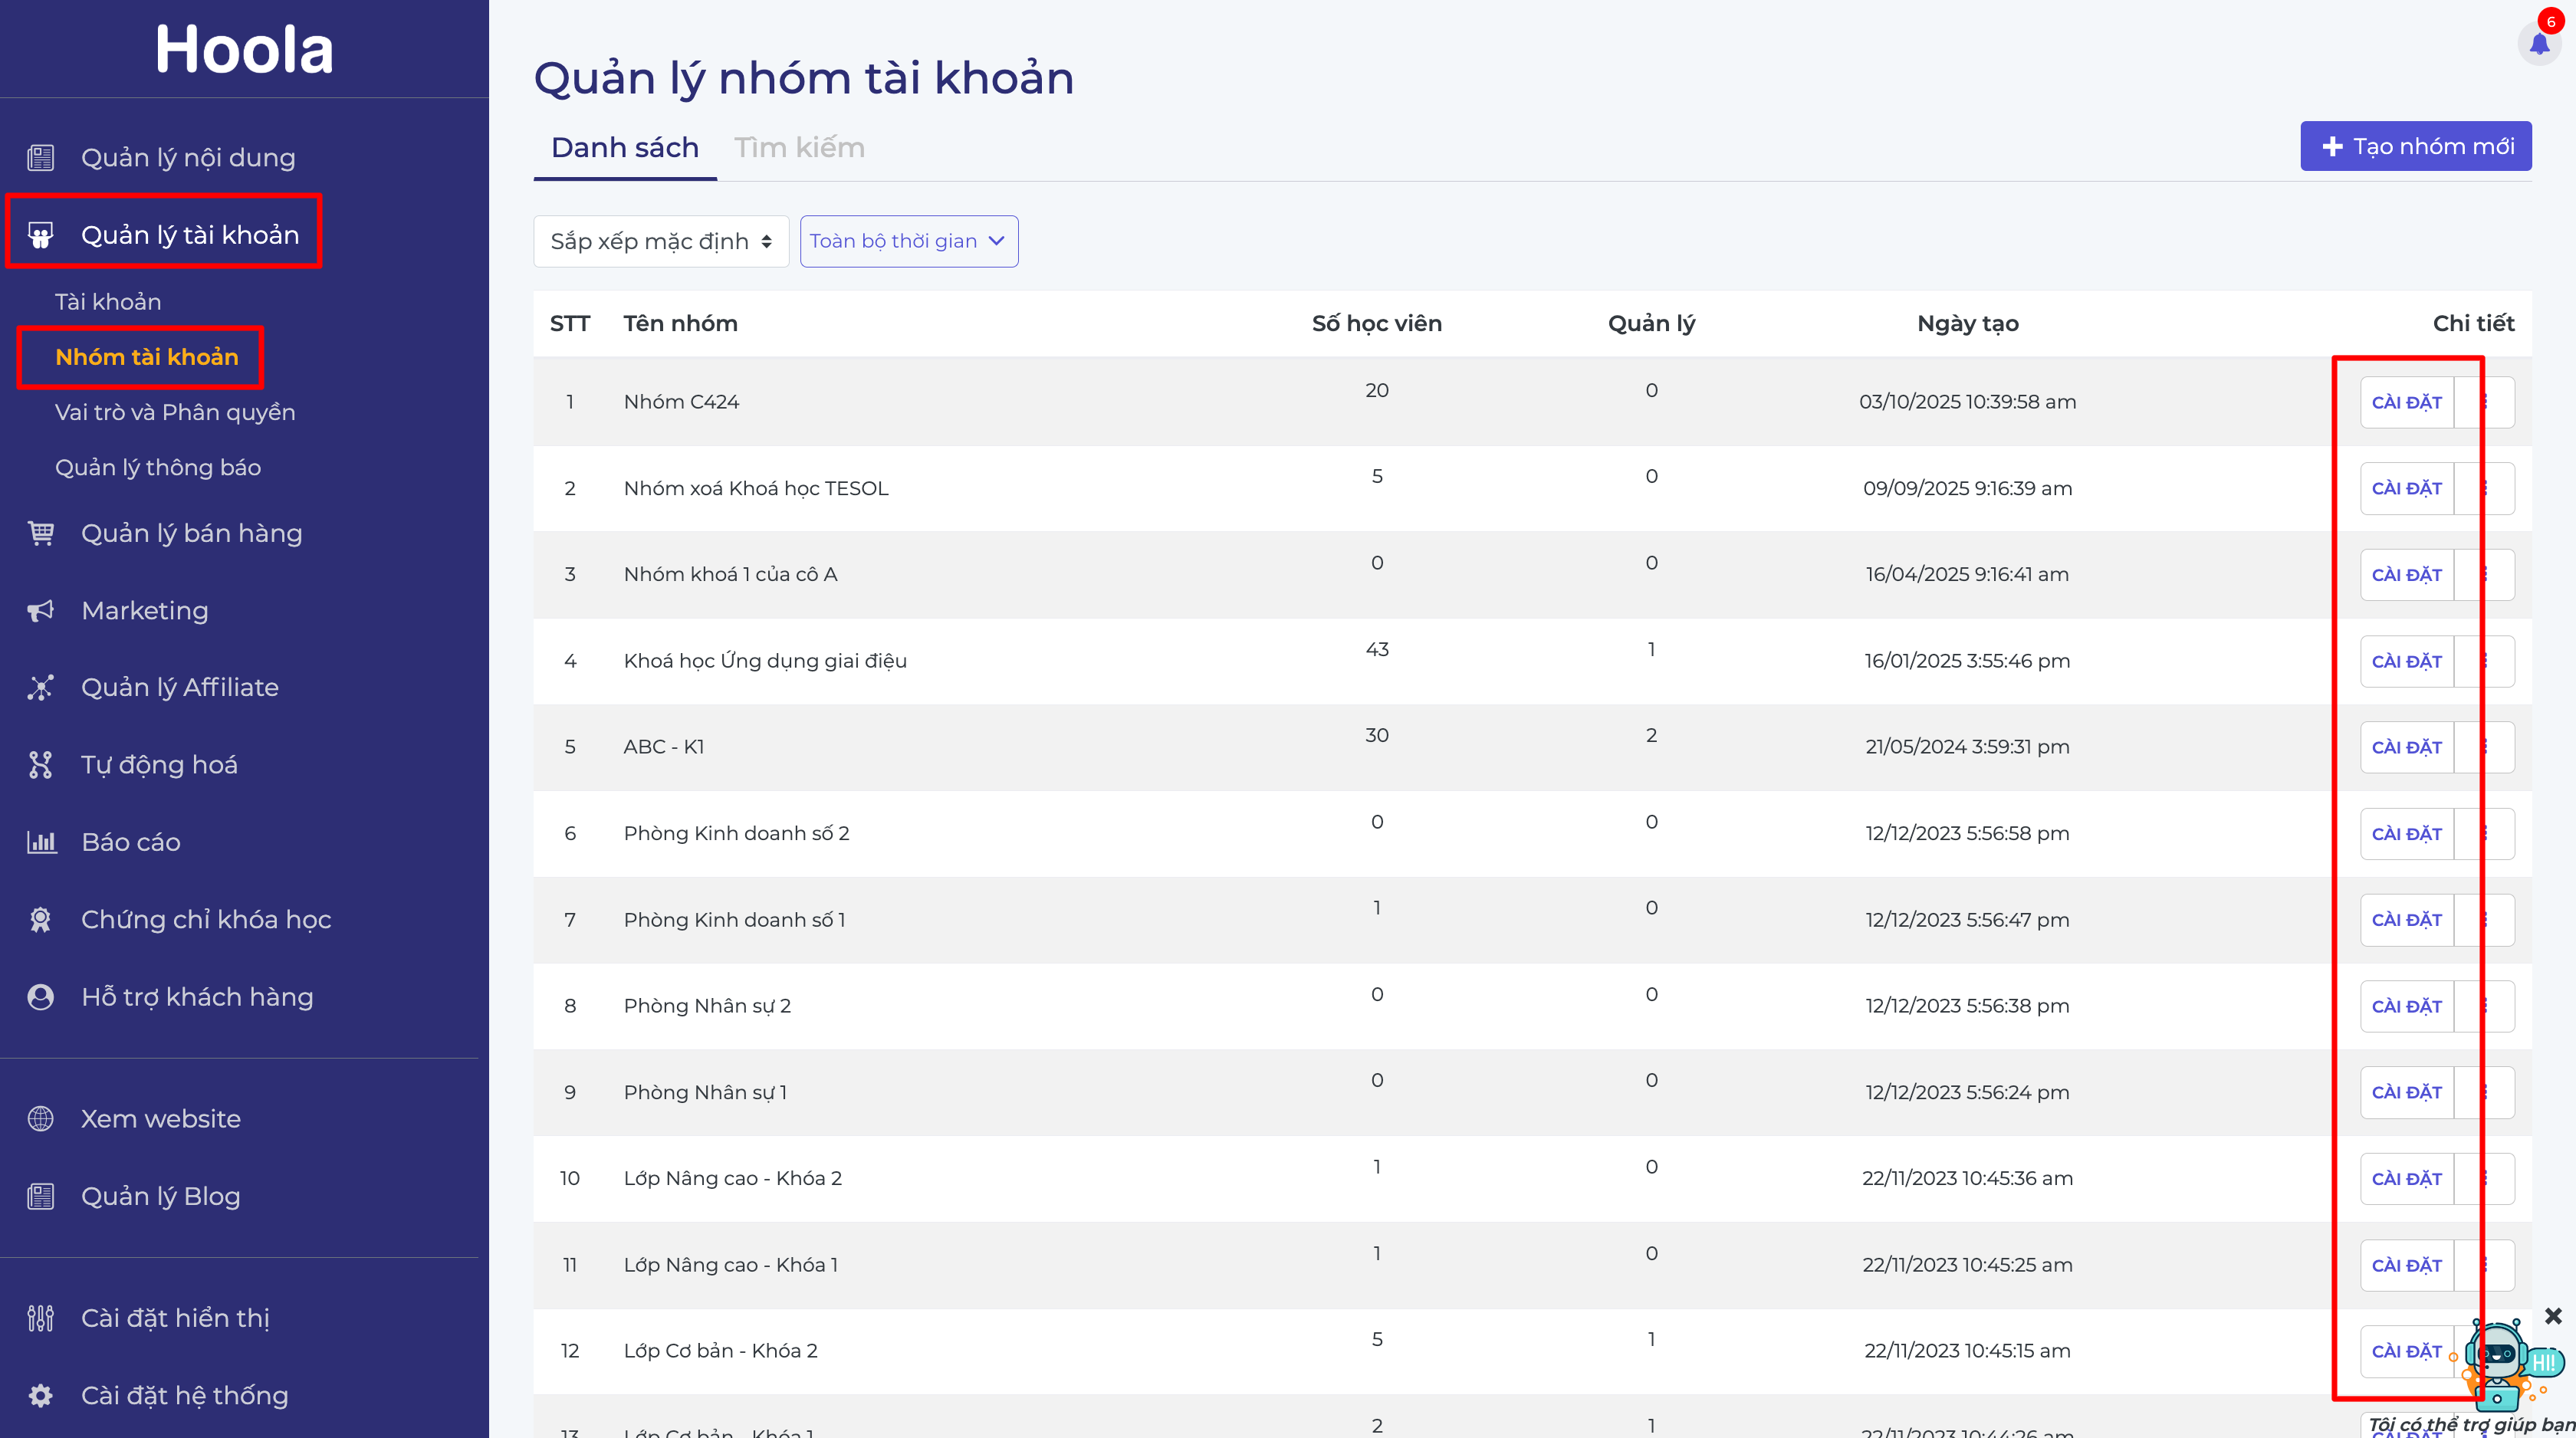Open more options for Nhóm C424 row
This screenshot has width=2576, height=1438.
click(2485, 402)
